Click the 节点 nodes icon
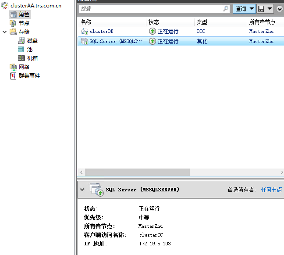 [13, 23]
